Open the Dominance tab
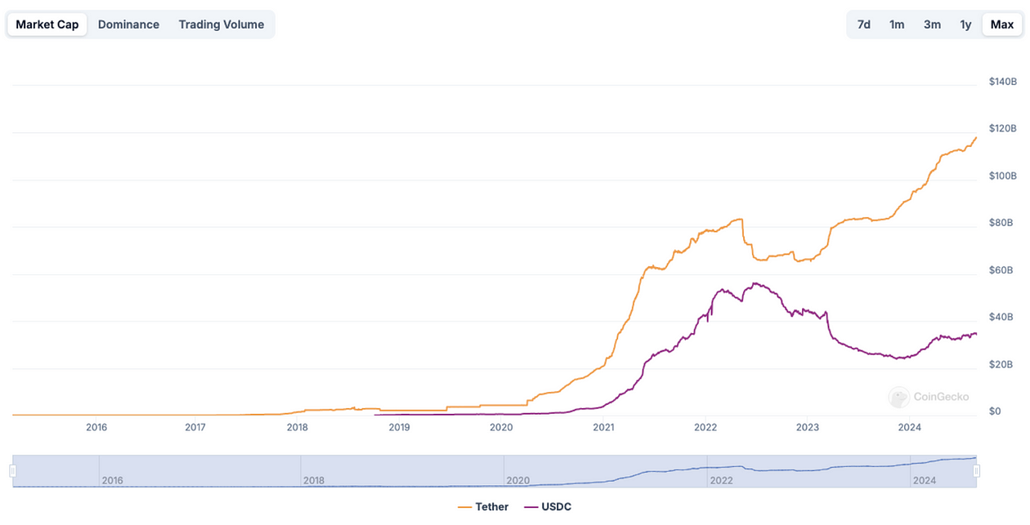 128,24
